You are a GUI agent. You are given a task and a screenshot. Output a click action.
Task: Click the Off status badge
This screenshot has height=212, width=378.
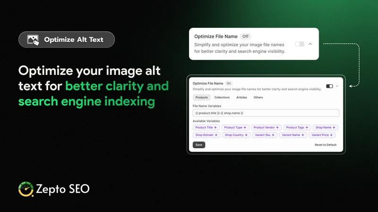click(245, 36)
